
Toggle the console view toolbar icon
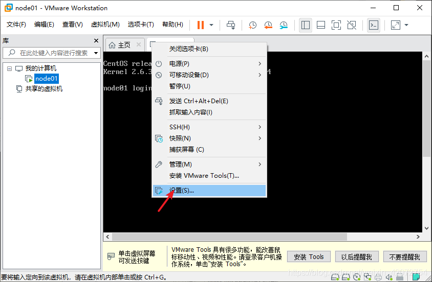click(374, 25)
